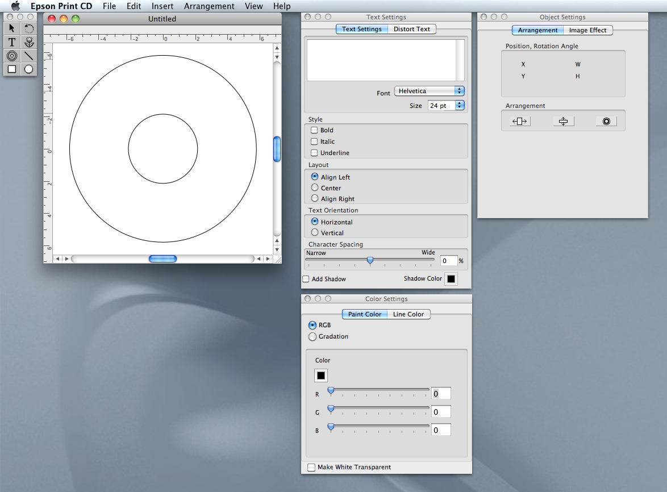Open the Font dropdown showing Helvetica
This screenshot has width=667, height=492.
click(430, 91)
